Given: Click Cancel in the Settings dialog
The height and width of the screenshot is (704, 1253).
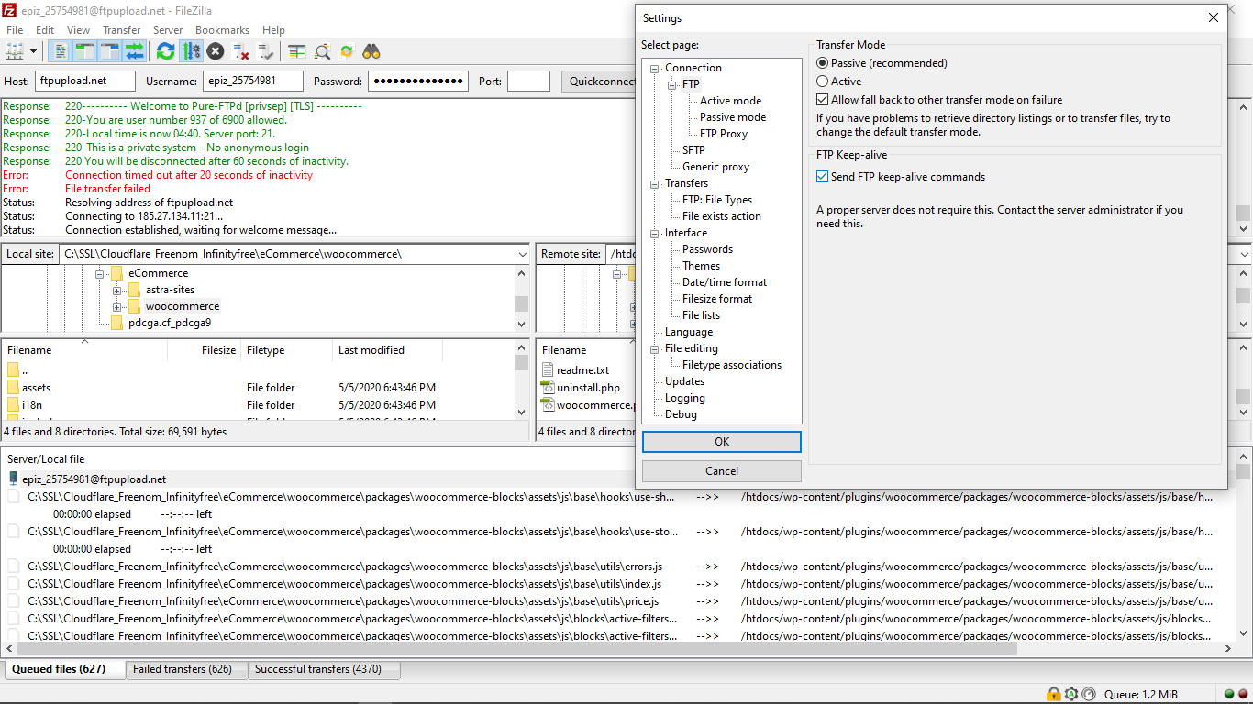Looking at the screenshot, I should [x=722, y=471].
